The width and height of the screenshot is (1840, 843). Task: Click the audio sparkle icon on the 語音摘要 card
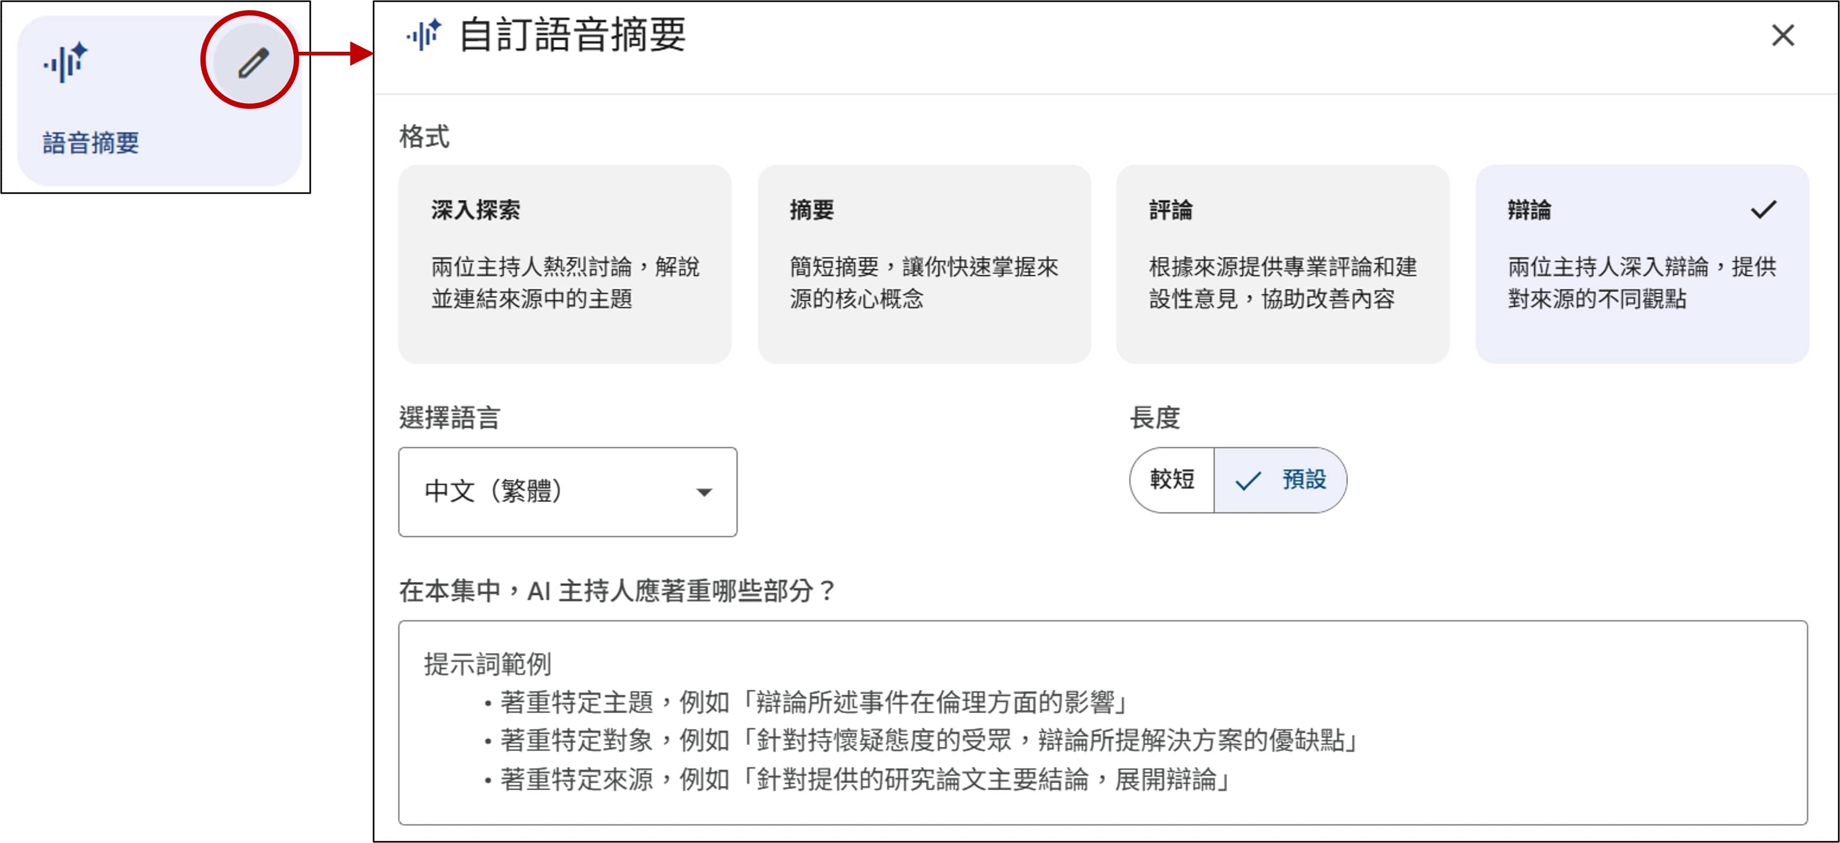pos(65,62)
